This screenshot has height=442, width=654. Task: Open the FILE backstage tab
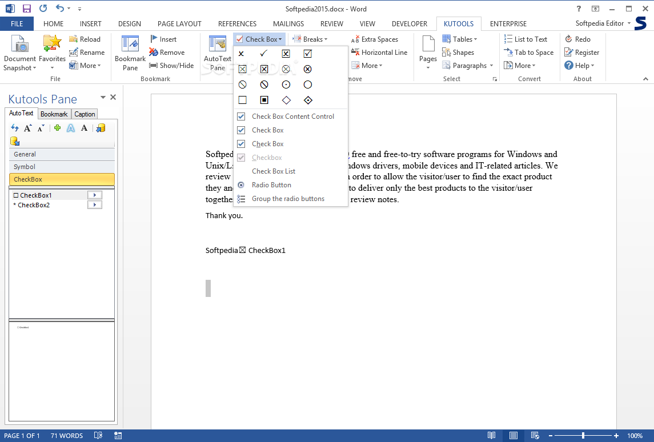[x=17, y=24]
